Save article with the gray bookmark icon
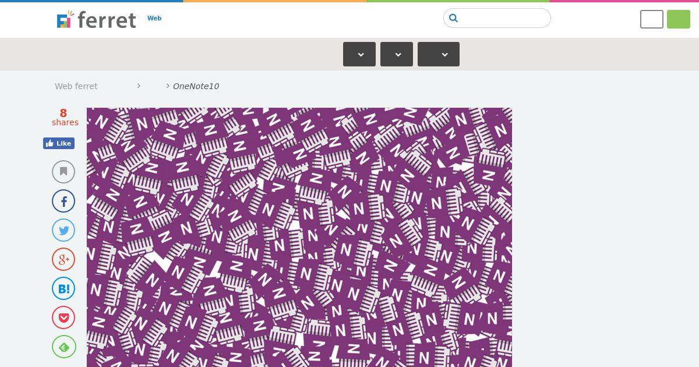 point(63,172)
